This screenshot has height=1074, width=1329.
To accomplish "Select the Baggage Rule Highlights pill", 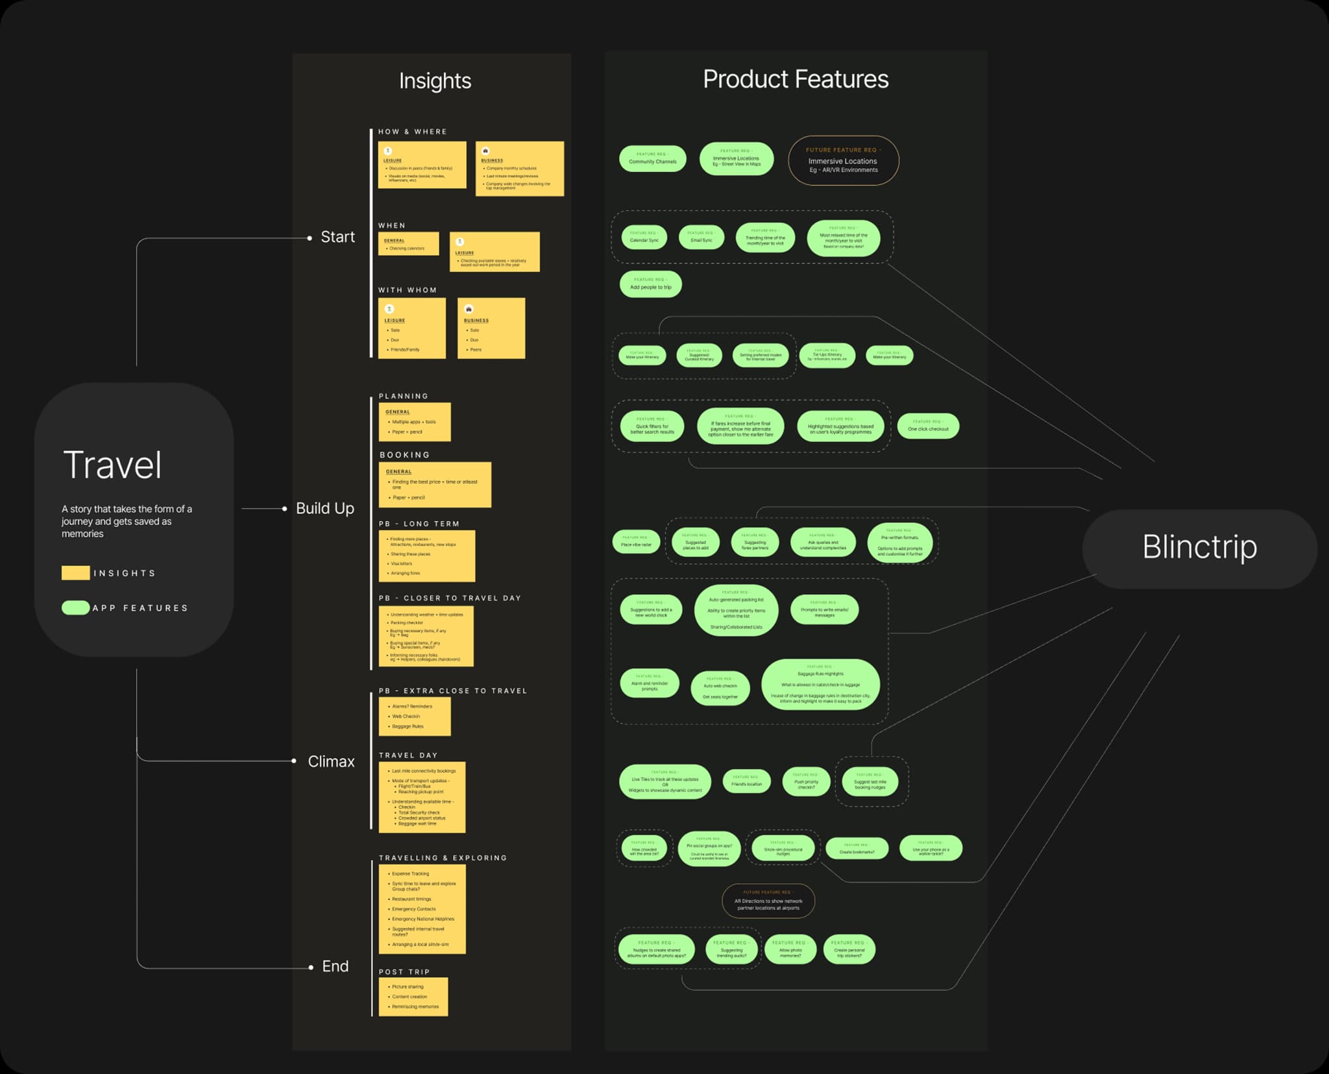I will pos(820,685).
